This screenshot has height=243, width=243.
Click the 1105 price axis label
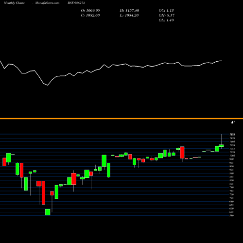click(x=232, y=141)
